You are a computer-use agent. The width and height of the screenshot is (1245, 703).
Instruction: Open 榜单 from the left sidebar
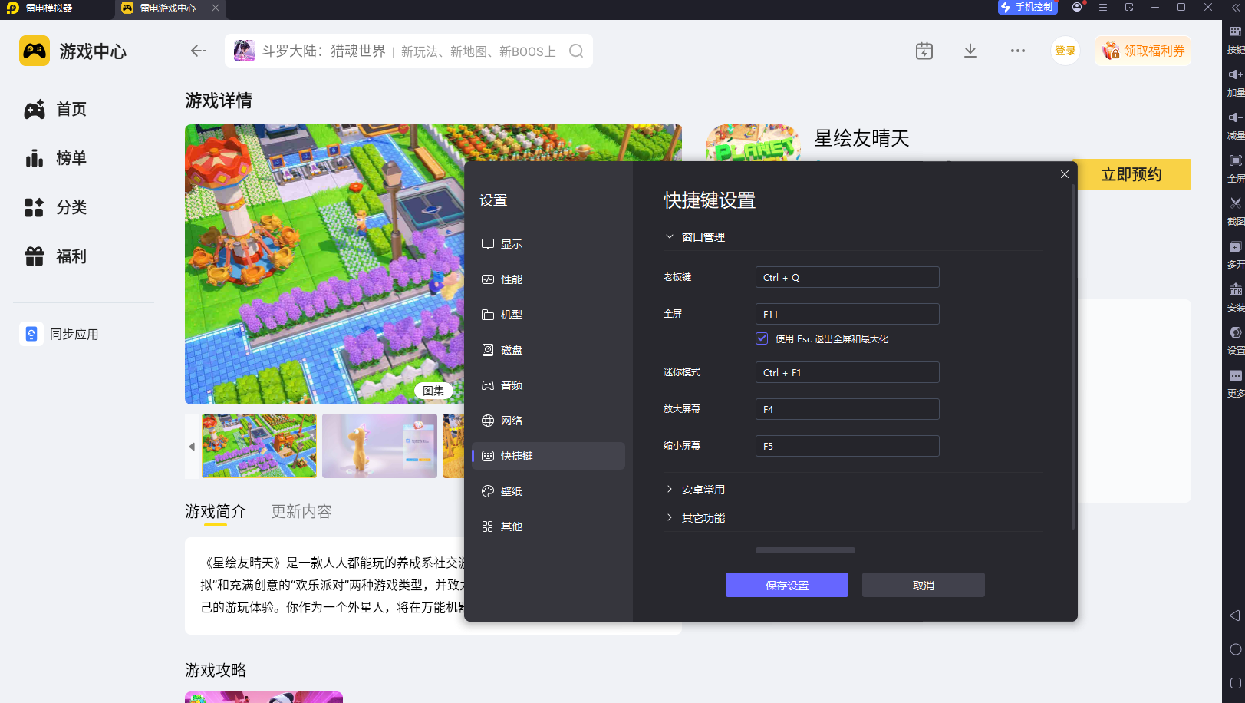[x=71, y=158]
